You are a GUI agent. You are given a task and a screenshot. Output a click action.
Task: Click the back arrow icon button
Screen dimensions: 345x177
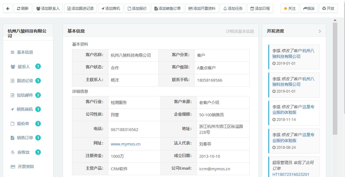point(8,9)
